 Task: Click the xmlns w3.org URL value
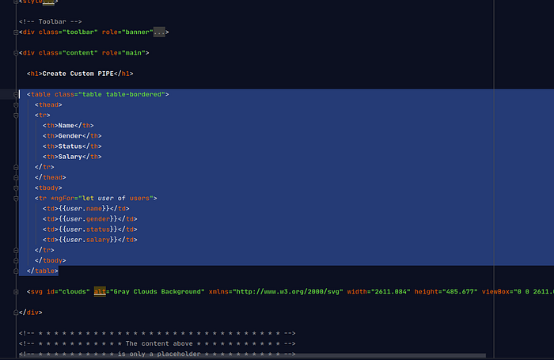click(288, 292)
